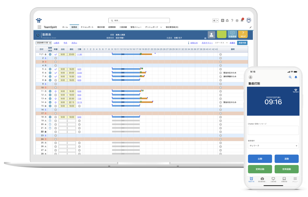Viewport: 308px width, 197px height.
Task: Tap the hamburger メニュー icon on phone
Action: [x=295, y=179]
